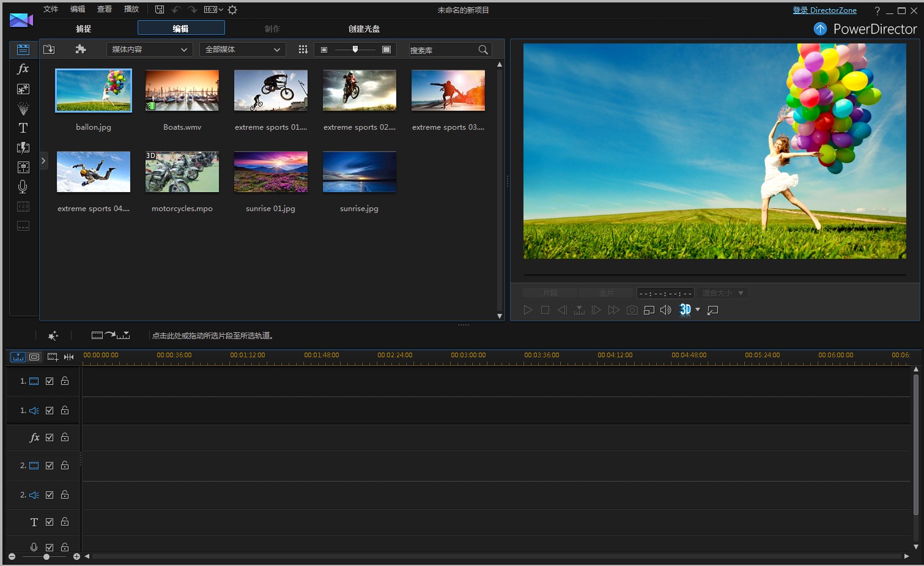Open the Voice-over recording room microphone icon
This screenshot has width=924, height=566.
click(x=23, y=187)
